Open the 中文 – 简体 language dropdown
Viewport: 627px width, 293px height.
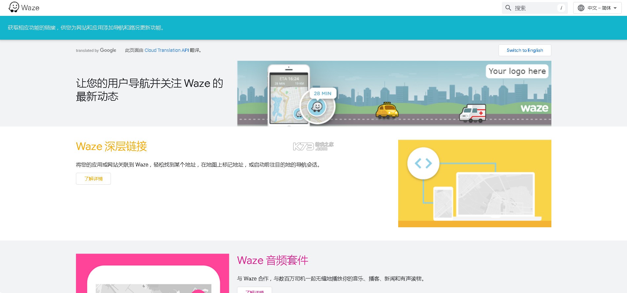click(597, 8)
